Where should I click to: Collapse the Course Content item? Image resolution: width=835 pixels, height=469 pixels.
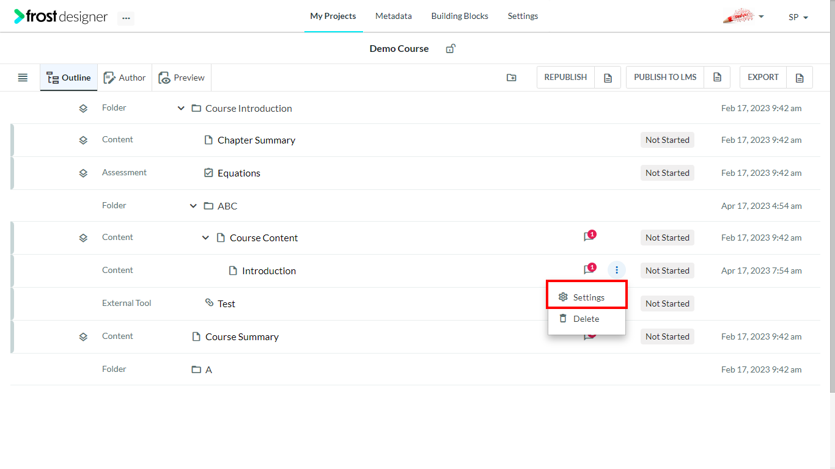tap(205, 238)
